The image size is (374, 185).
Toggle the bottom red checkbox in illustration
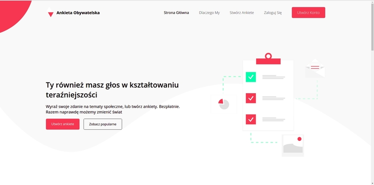pyautogui.click(x=251, y=120)
